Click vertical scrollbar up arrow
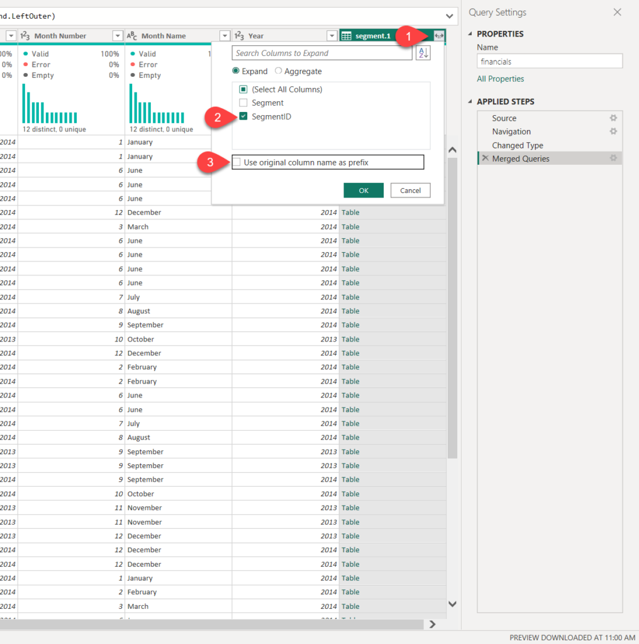Viewport: 639px width, 644px height. coord(452,150)
